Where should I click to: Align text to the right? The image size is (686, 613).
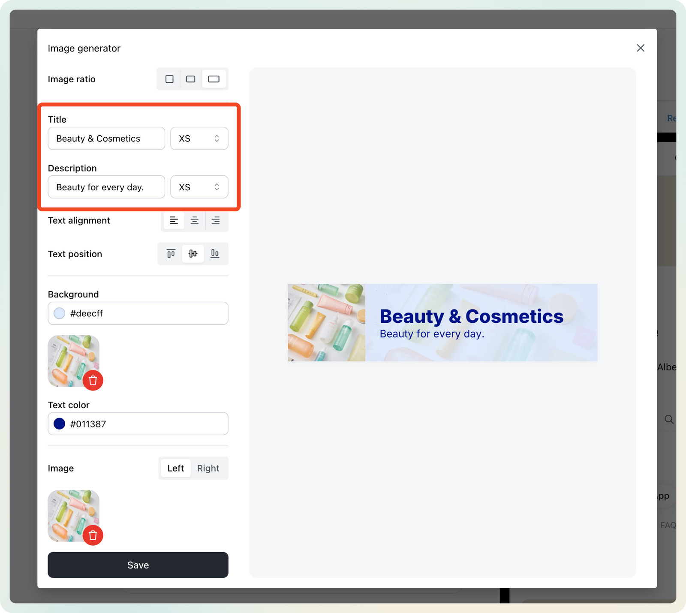click(x=216, y=220)
